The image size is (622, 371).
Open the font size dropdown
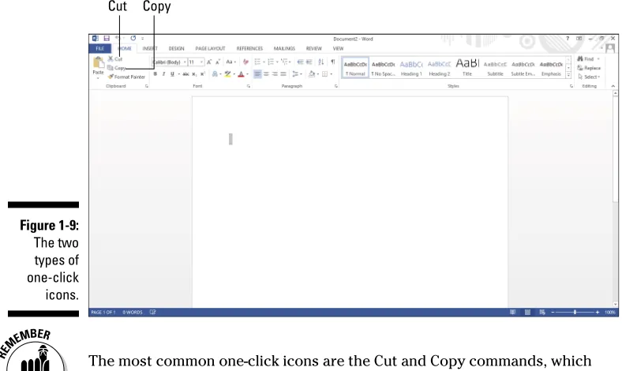201,62
